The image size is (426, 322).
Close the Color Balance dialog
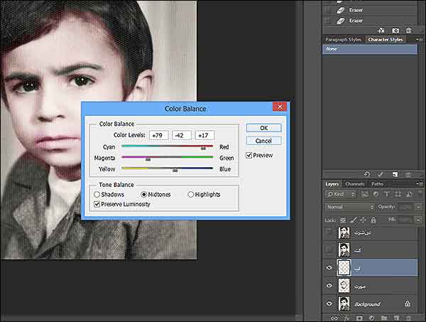(280, 107)
